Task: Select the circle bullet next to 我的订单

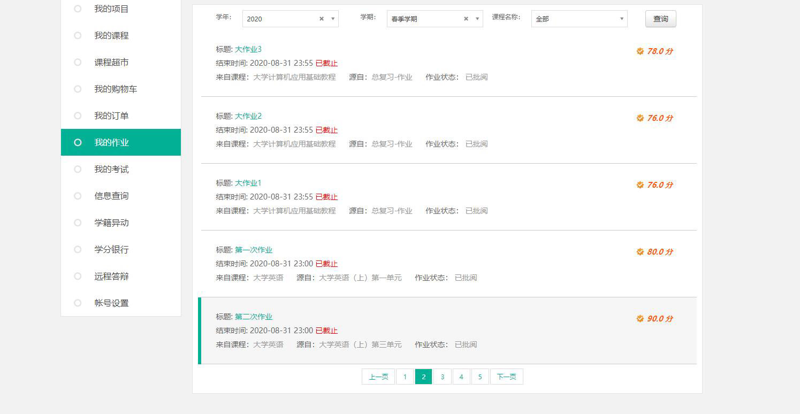Action: tap(78, 116)
